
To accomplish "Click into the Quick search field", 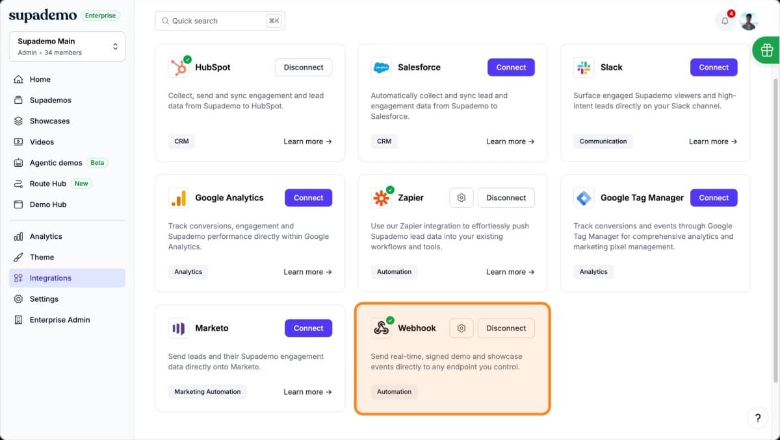I will (220, 21).
